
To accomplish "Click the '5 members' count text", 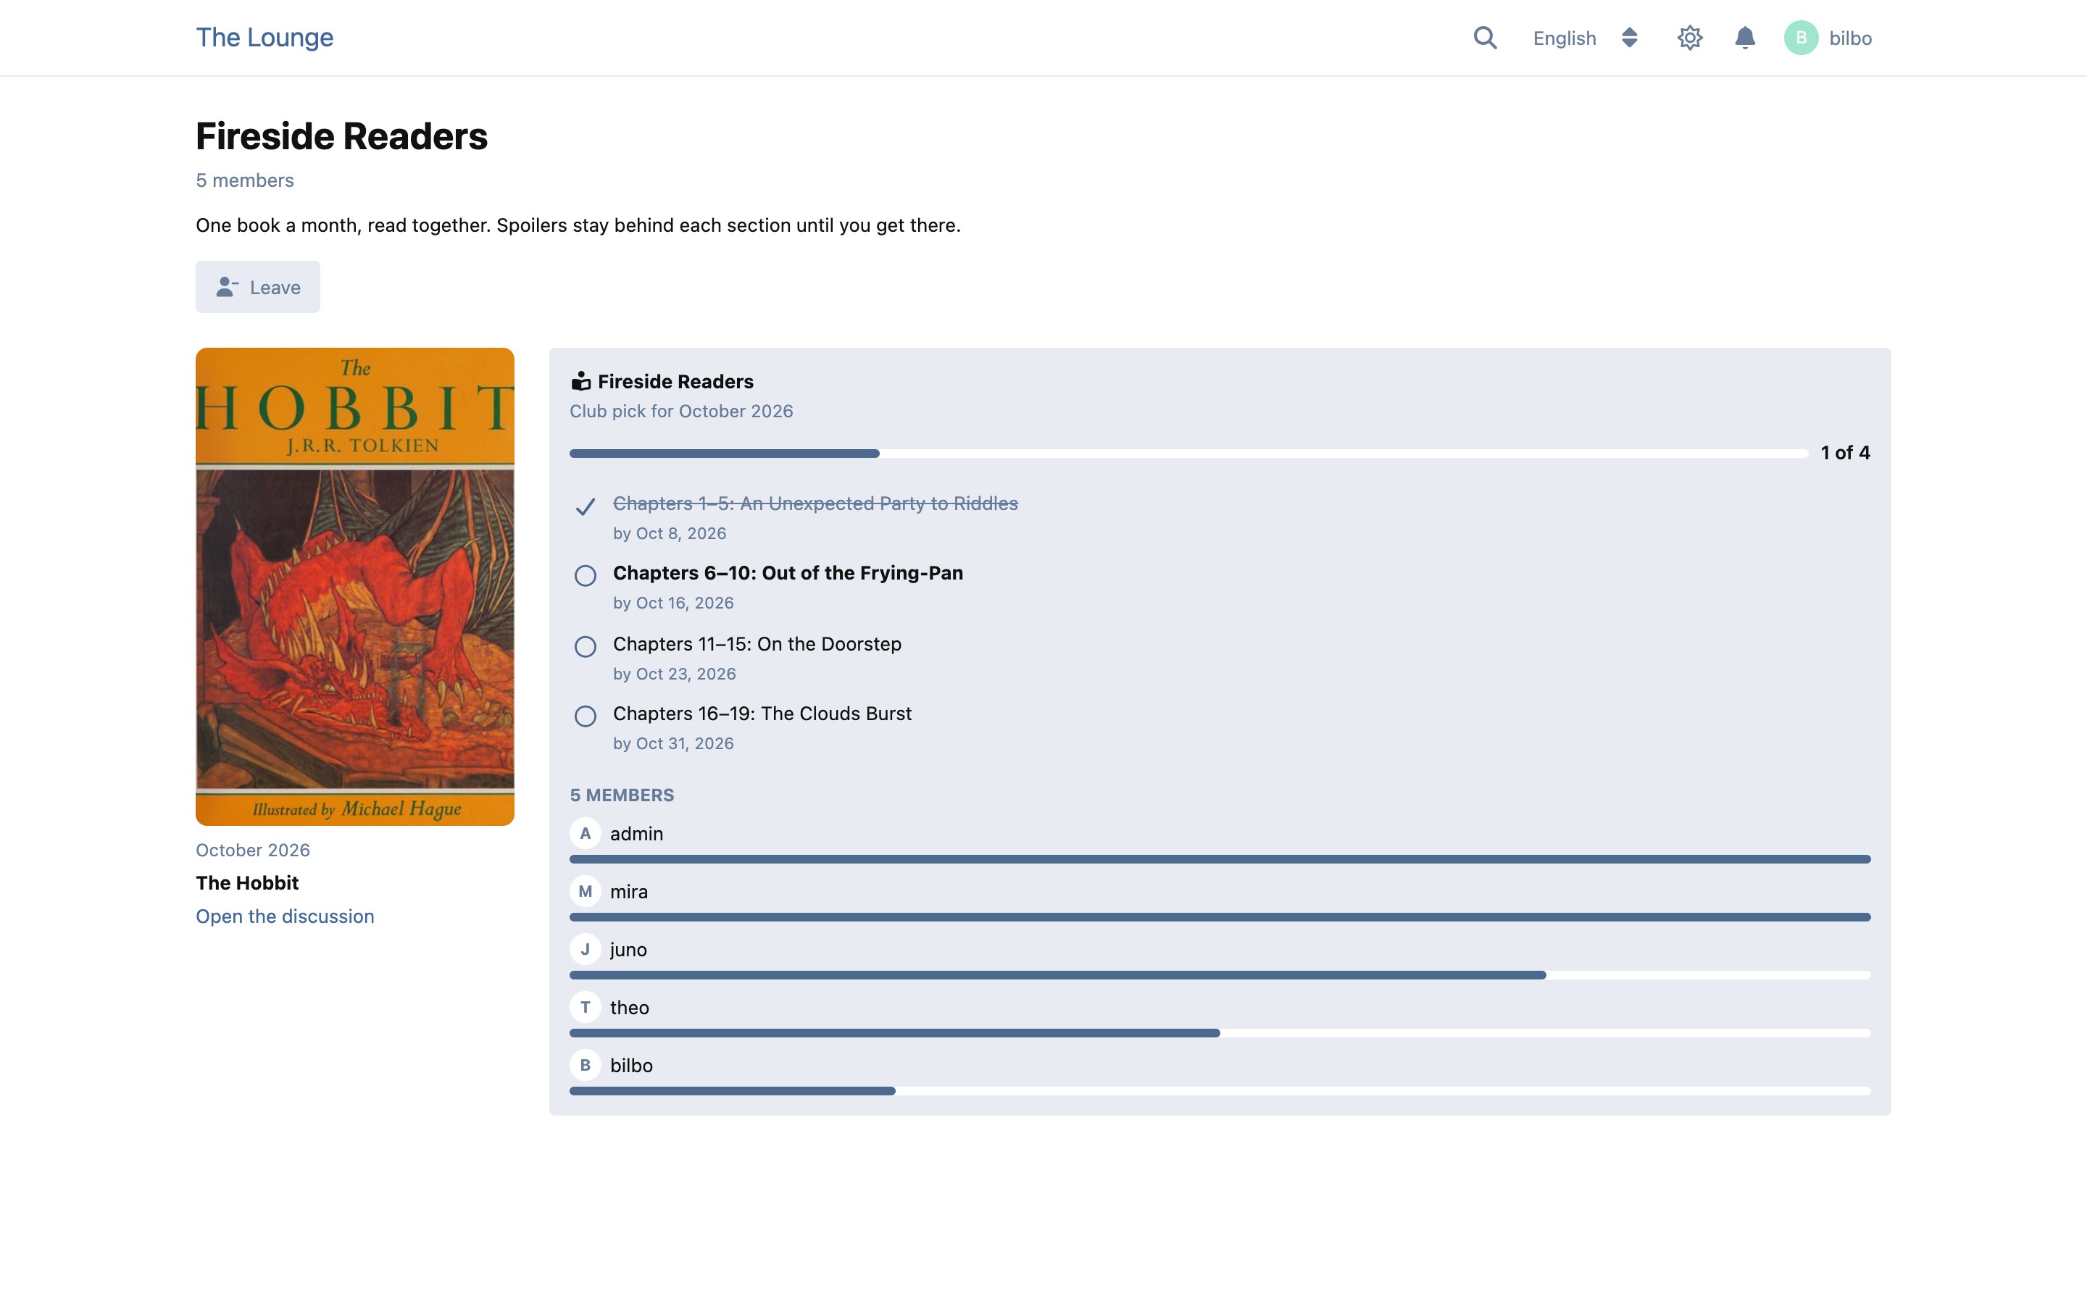I will click(x=245, y=180).
